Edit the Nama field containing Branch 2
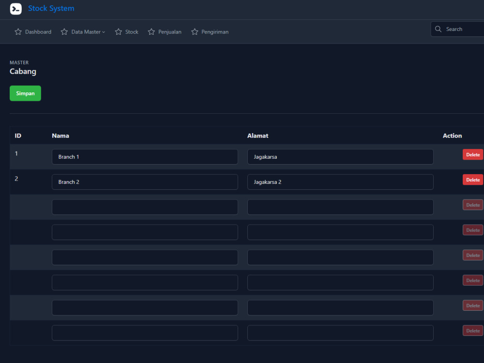This screenshot has width=484, height=363. [145, 182]
